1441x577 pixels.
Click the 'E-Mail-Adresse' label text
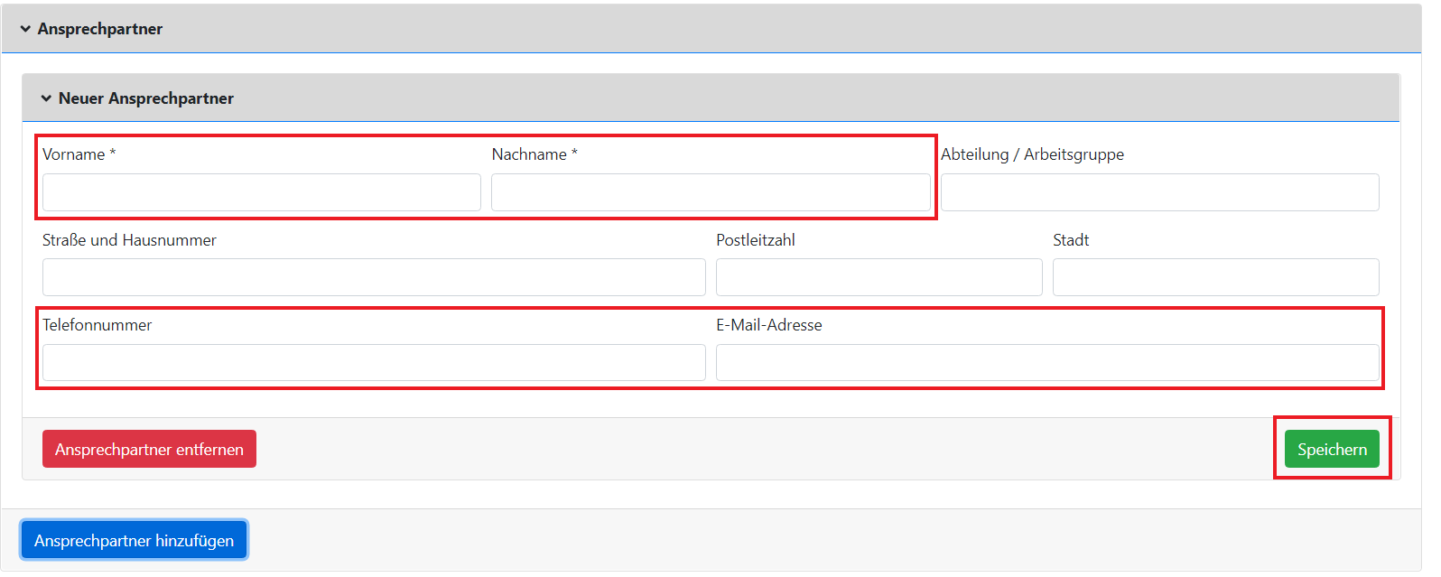[768, 325]
